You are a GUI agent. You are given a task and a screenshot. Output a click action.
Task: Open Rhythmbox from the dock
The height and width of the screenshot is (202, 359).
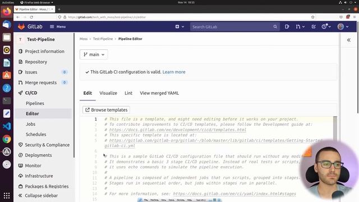(7, 50)
